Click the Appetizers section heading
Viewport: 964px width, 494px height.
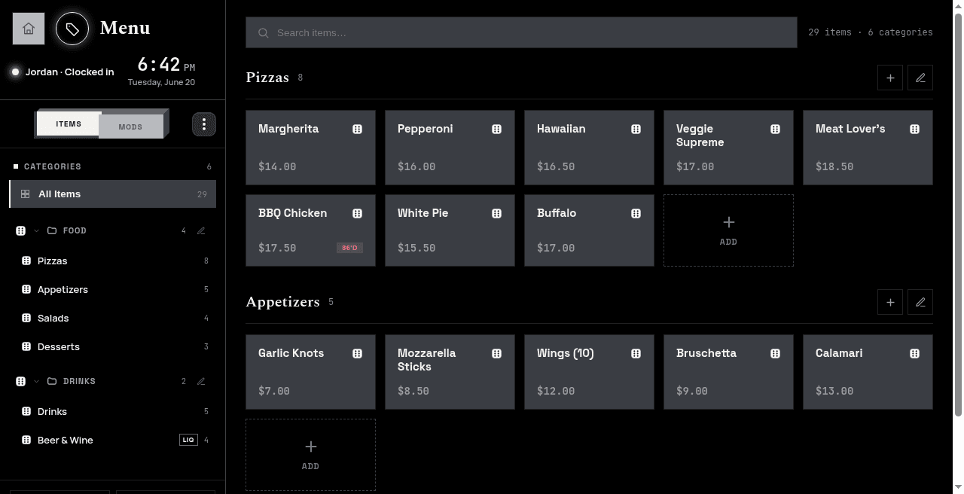pyautogui.click(x=282, y=302)
